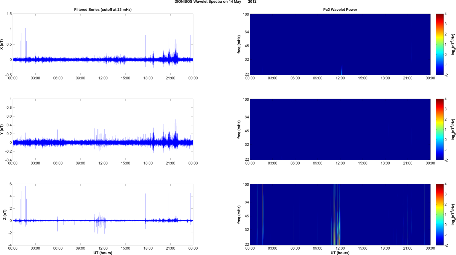Click the colorbar beside the bottom spectrogram
Viewport: 456px width, 255px height.
[440, 214]
